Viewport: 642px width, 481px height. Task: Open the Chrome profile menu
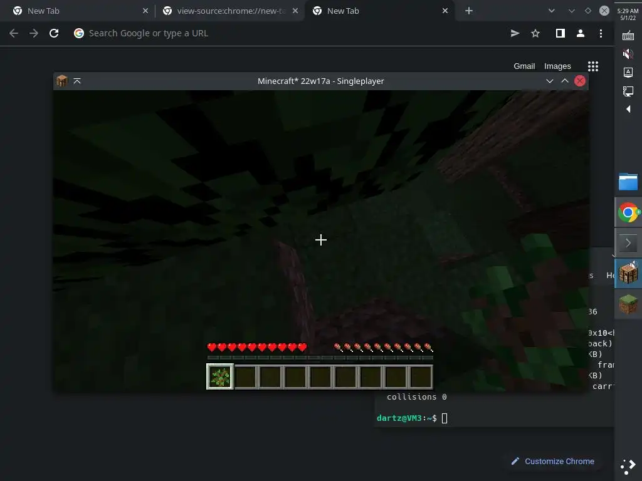(x=580, y=33)
